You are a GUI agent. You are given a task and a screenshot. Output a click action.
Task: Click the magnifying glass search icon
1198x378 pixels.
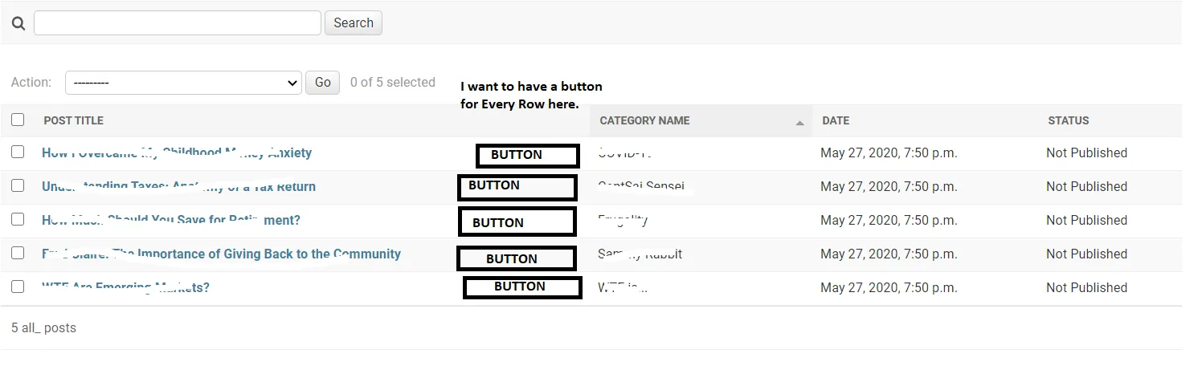(x=18, y=23)
